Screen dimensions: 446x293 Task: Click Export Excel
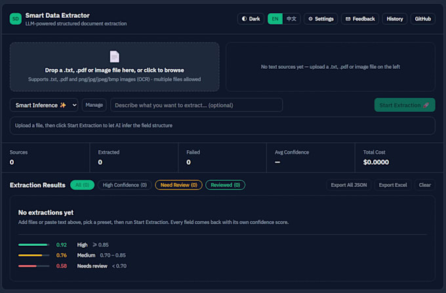pos(393,185)
